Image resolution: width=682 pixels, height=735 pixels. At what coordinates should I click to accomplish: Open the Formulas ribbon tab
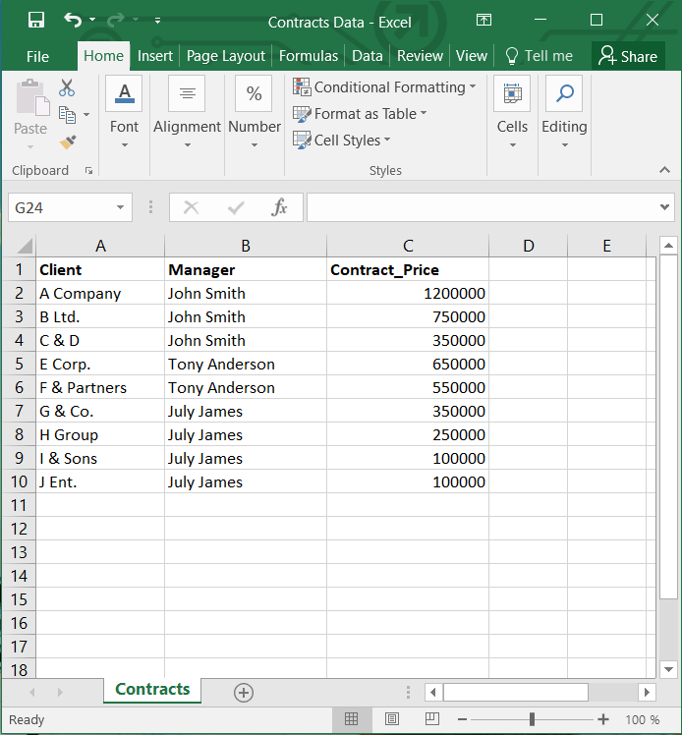(x=309, y=56)
